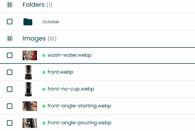Click the front-angle-pouring.webp thumbnail

pos(30,123)
